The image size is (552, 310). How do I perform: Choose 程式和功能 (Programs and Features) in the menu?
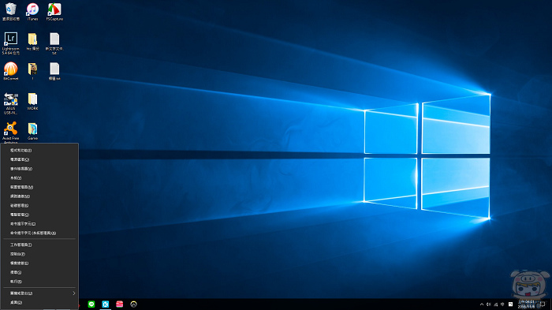[x=39, y=151]
